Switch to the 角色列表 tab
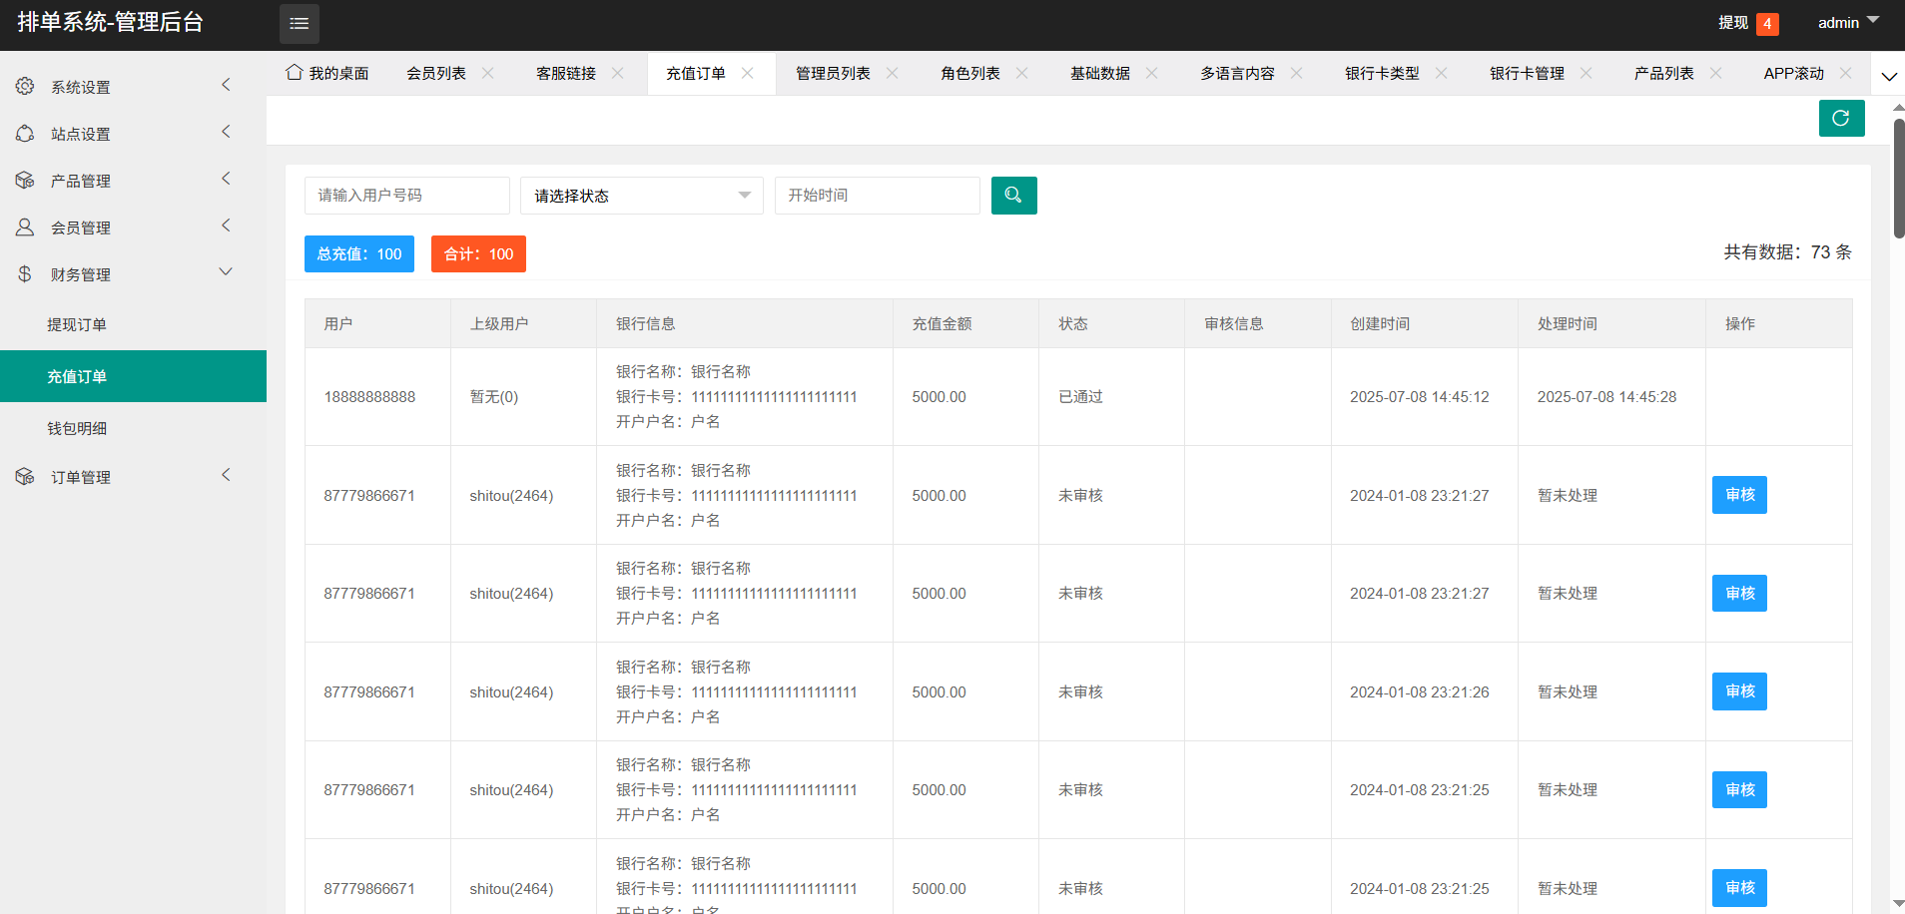The height and width of the screenshot is (914, 1905). click(x=970, y=73)
